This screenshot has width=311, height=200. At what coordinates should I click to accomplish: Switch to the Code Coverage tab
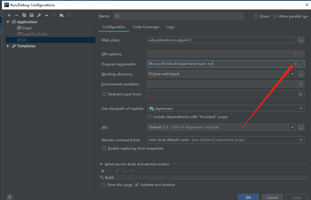[x=146, y=27]
